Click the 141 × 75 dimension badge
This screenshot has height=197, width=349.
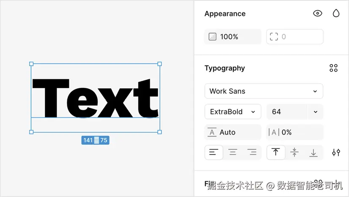(95, 140)
